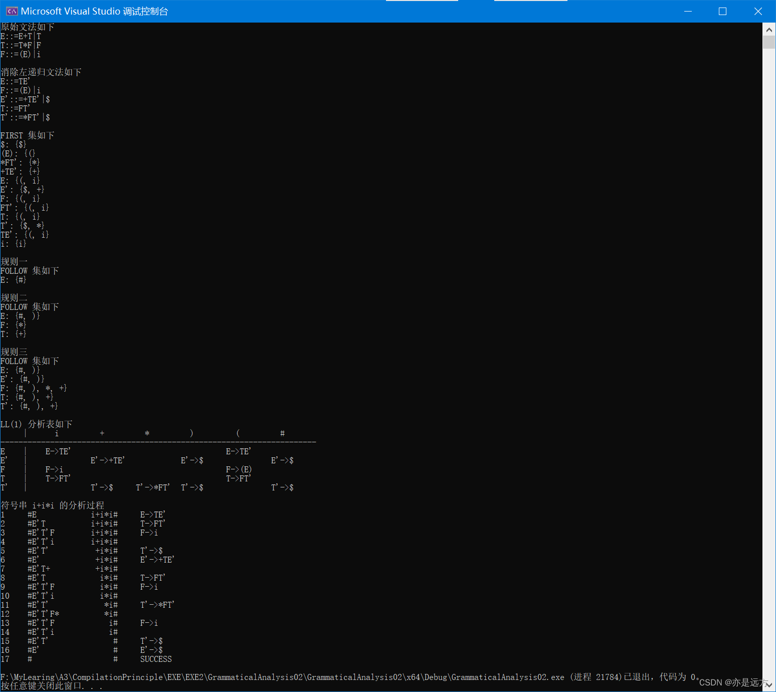Click the table cell "E'->+TE'" in row E'
The image size is (776, 692).
coord(108,460)
